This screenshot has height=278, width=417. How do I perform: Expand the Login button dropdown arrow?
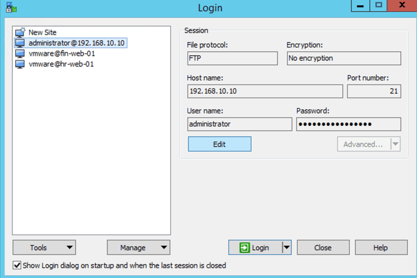287,247
